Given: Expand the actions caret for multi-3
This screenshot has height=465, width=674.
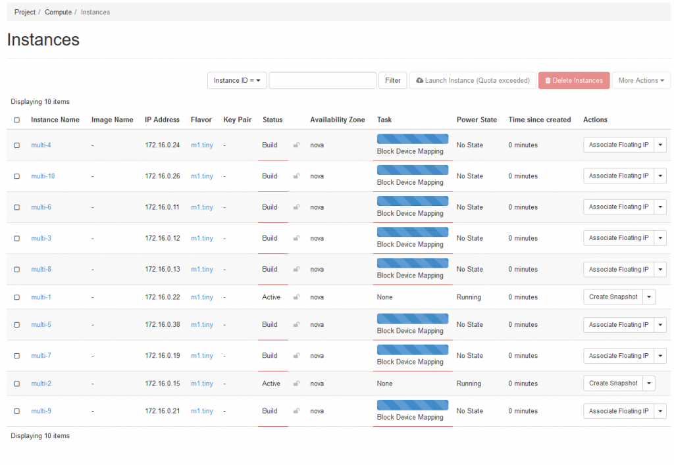Looking at the screenshot, I should pos(660,238).
